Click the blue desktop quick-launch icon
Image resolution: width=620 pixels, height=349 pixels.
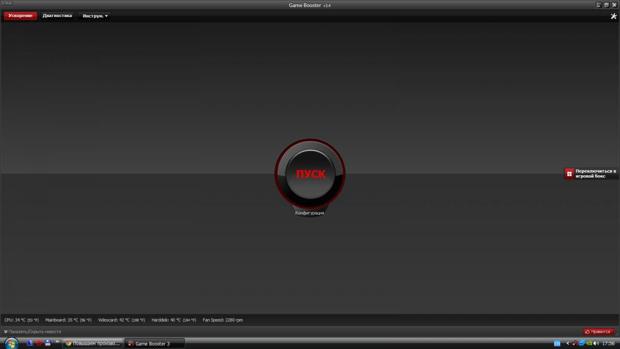[x=29, y=343]
